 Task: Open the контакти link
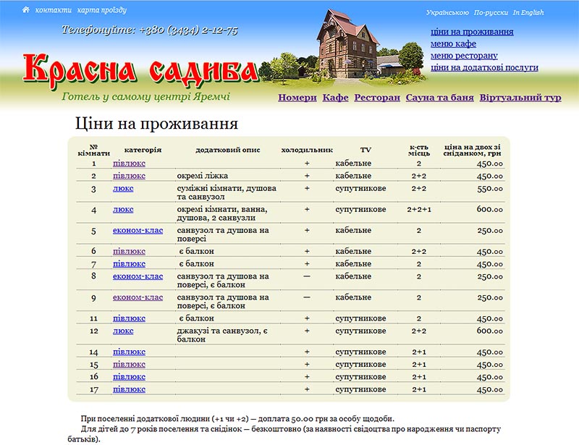[53, 10]
